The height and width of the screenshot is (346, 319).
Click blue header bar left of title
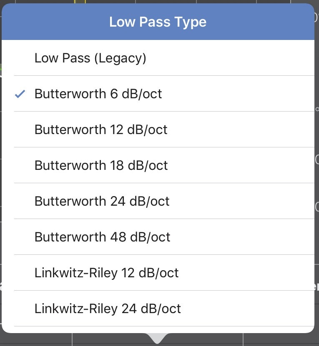(x=50, y=22)
